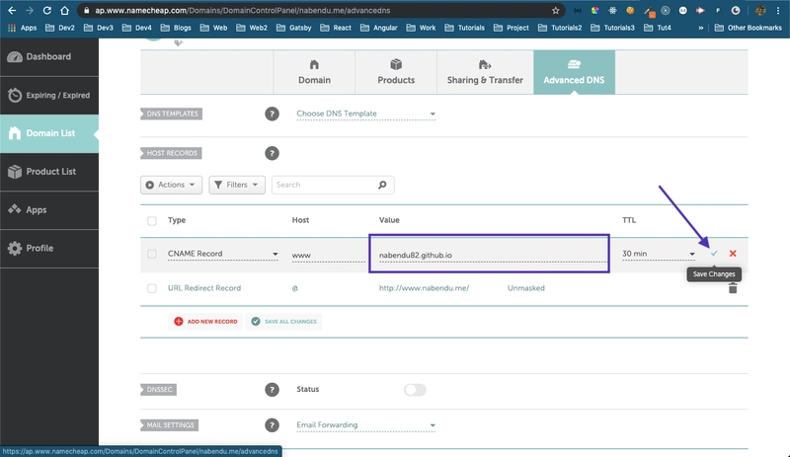This screenshot has height=457, width=790.
Task: Tick the CNAME Record row checkbox
Action: click(x=152, y=254)
